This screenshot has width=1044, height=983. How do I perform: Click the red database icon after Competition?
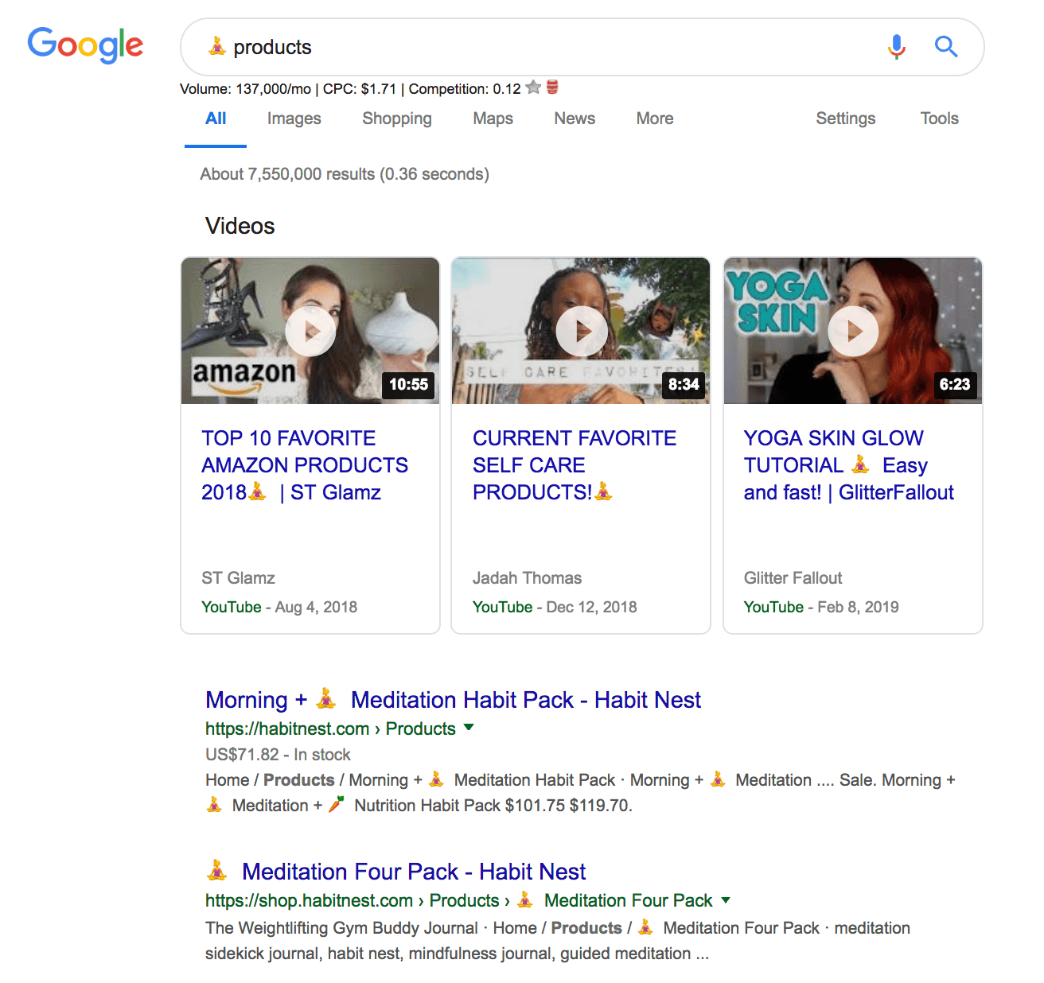point(552,87)
